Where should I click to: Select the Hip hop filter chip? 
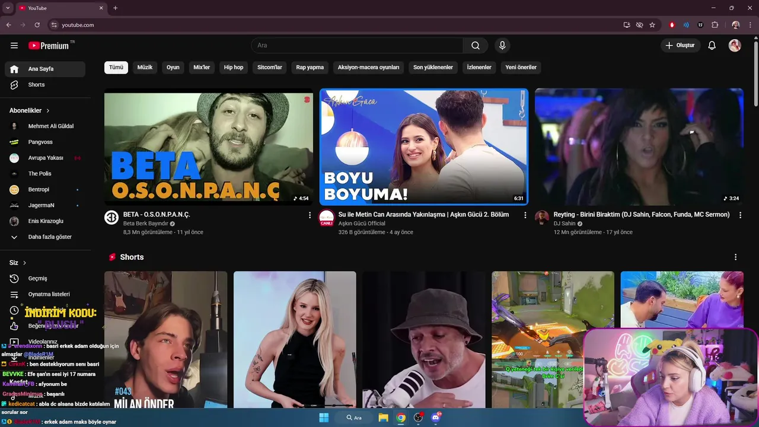pyautogui.click(x=234, y=68)
